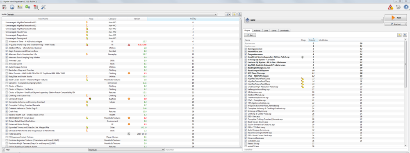This screenshot has height=153, width=410.
Task: Click the orange update icon on Bikini Trouble row
Action: click(129, 73)
